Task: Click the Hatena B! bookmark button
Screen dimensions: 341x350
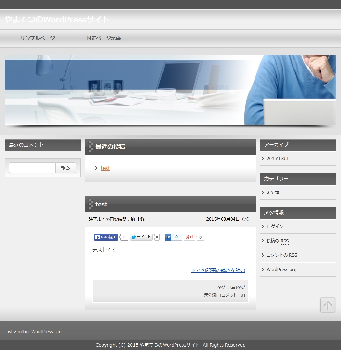Action: (168, 237)
